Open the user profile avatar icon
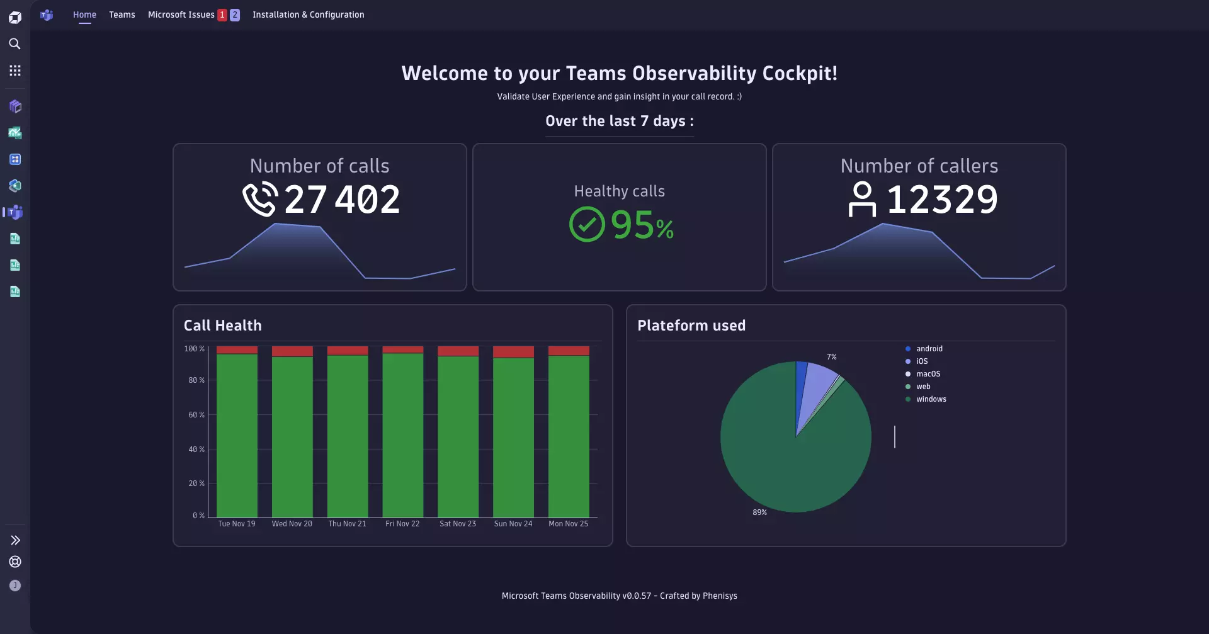Viewport: 1209px width, 634px height. tap(15, 586)
